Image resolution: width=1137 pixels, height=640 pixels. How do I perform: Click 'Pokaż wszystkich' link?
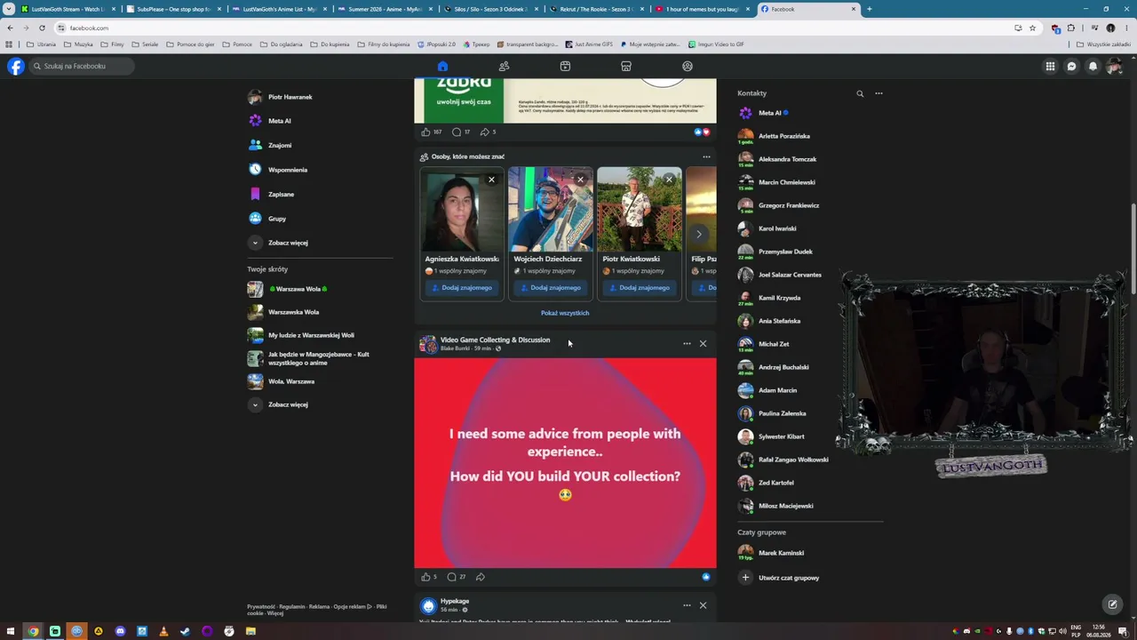[565, 313]
